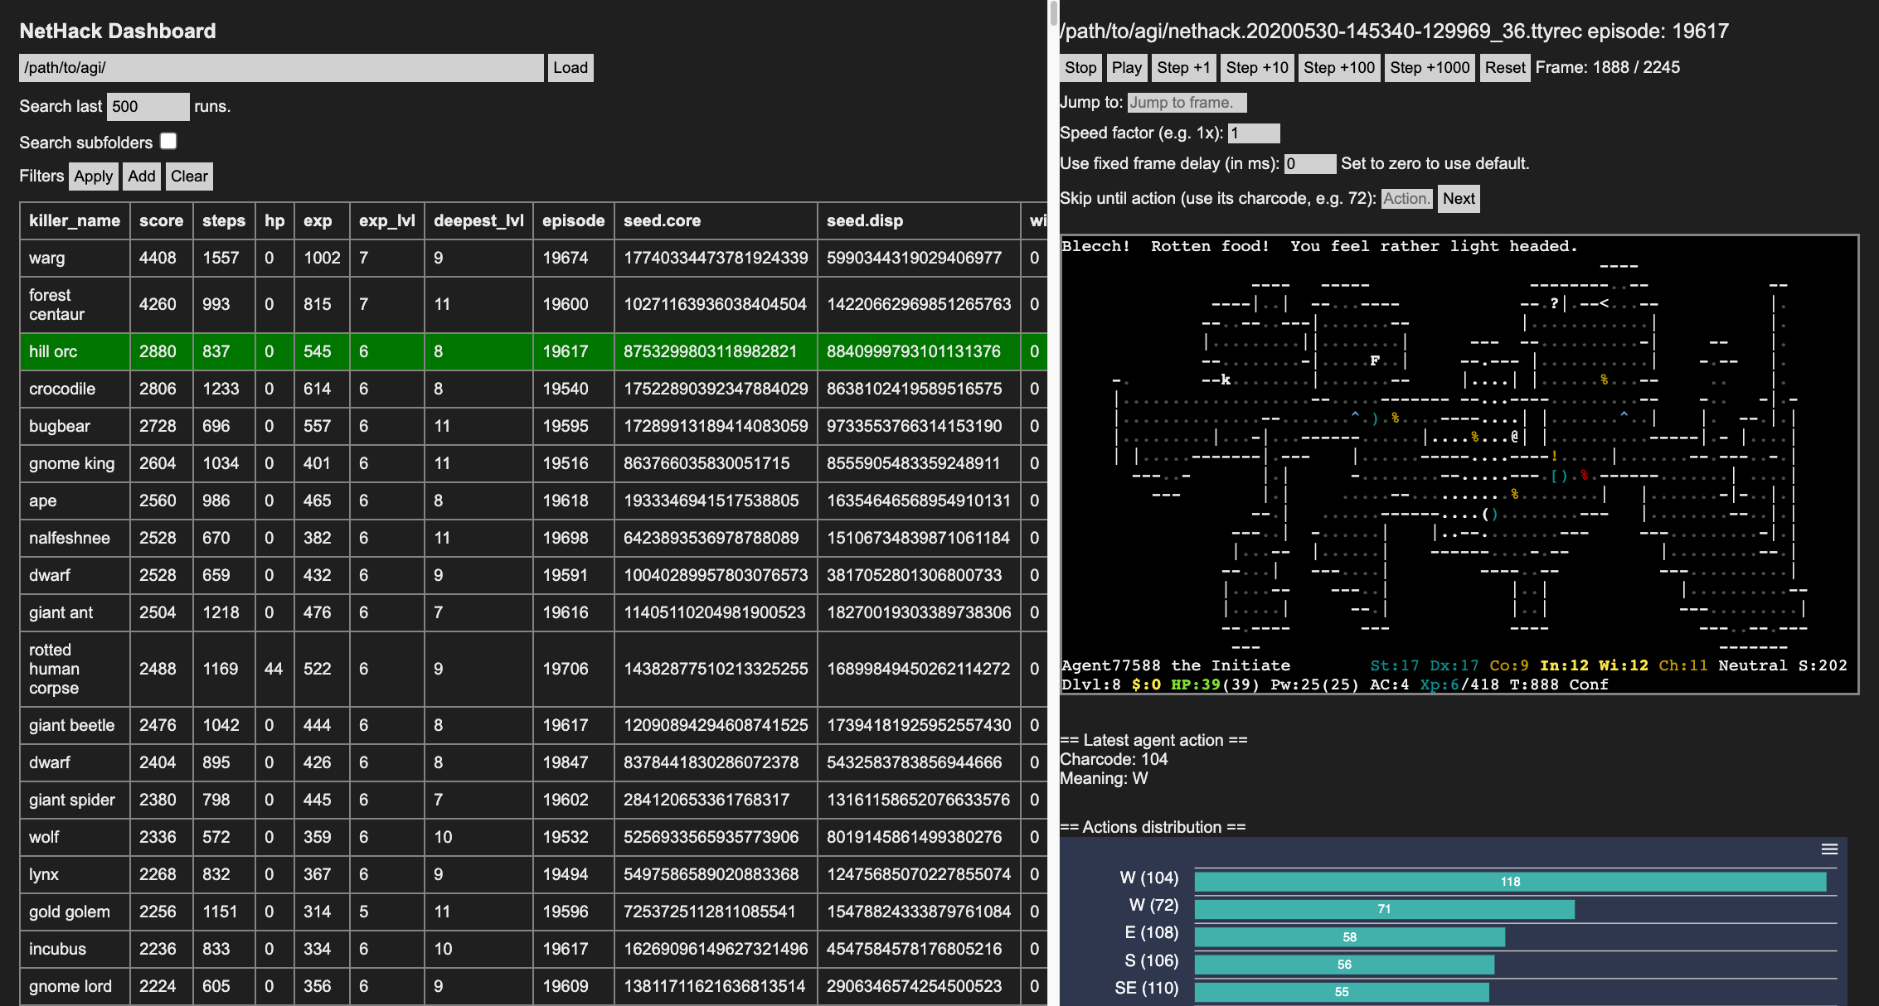Select the wolf row
The height and width of the screenshot is (1006, 1879).
[533, 837]
